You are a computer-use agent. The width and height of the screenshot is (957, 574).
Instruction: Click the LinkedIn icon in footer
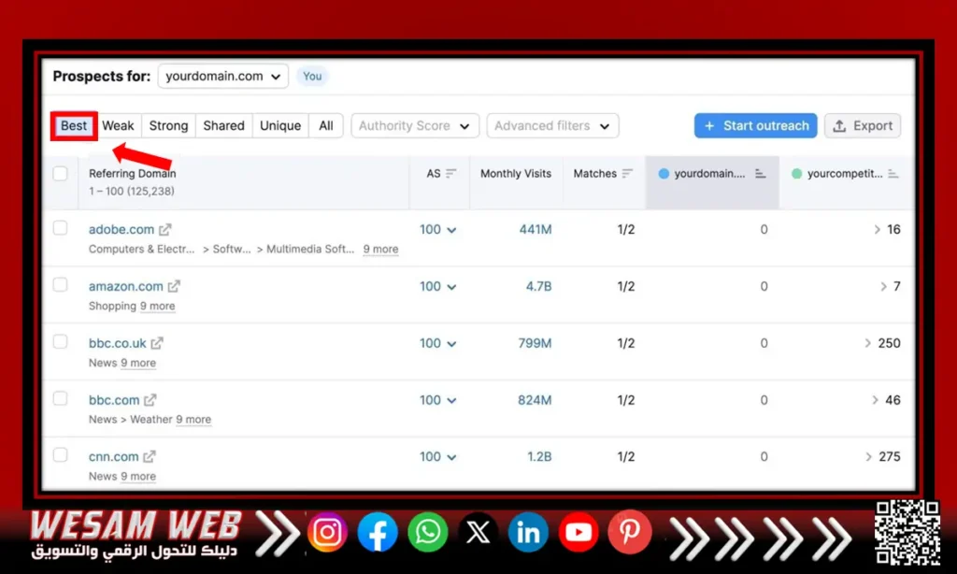click(x=528, y=533)
